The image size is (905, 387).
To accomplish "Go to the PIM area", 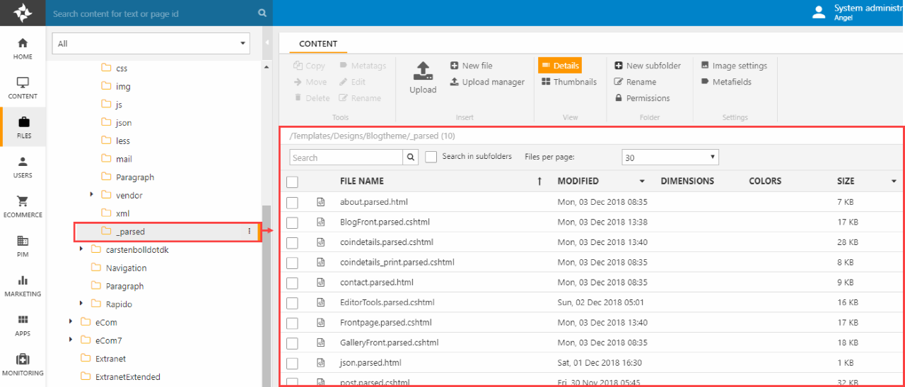I will pos(23,245).
